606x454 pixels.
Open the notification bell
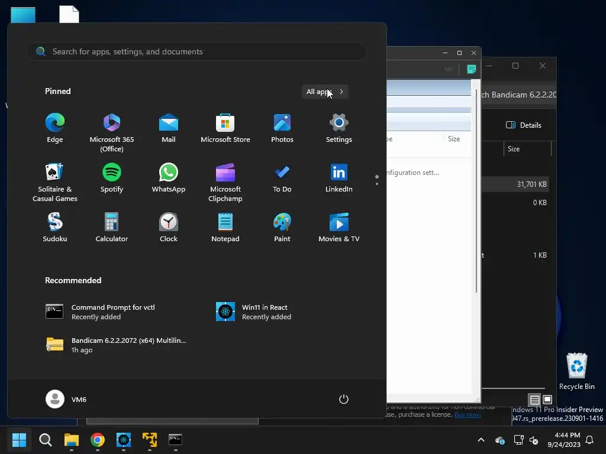pos(590,440)
